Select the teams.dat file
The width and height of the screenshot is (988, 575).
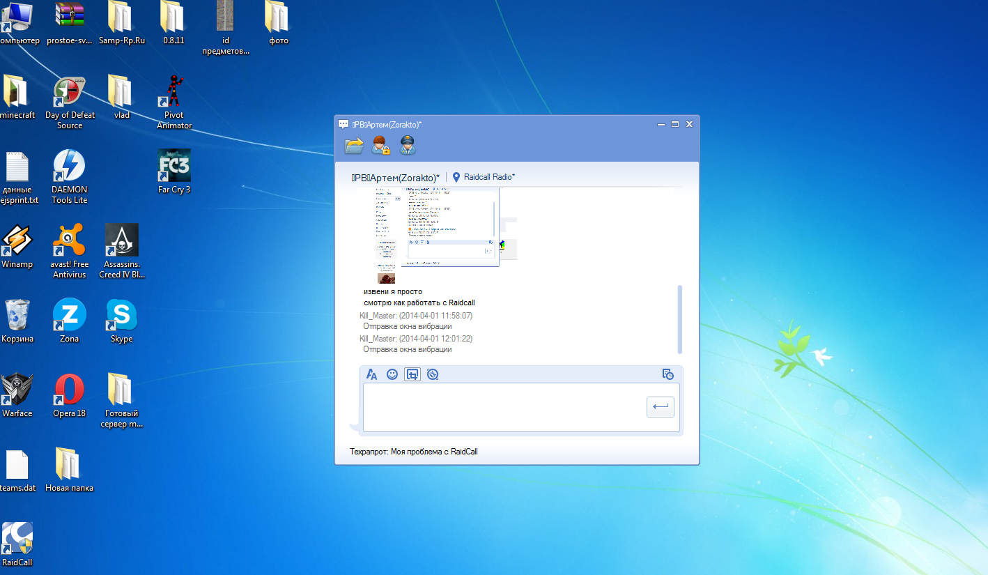tap(17, 470)
